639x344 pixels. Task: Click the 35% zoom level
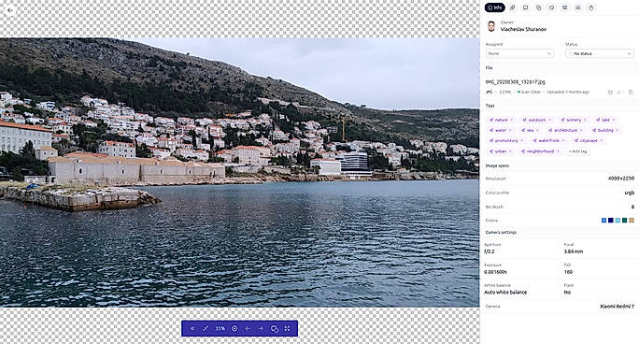tap(220, 328)
